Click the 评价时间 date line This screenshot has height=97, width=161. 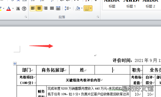point(137,60)
